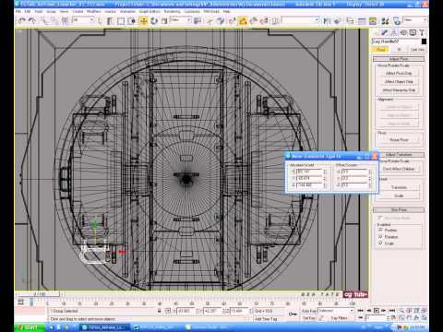Play the animation
The width and height of the screenshot is (443, 332).
click(x=376, y=311)
